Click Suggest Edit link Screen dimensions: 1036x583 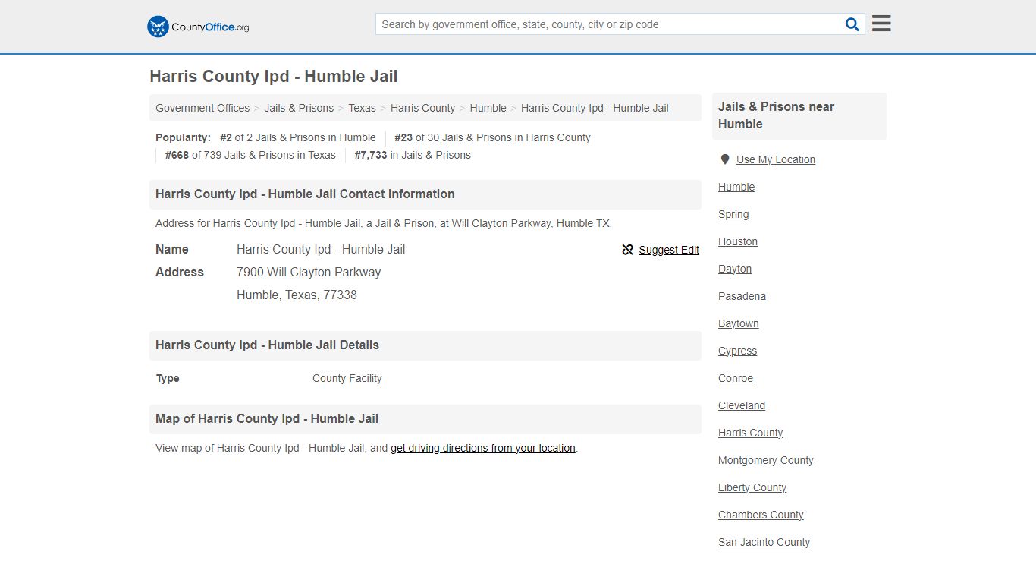(x=669, y=250)
